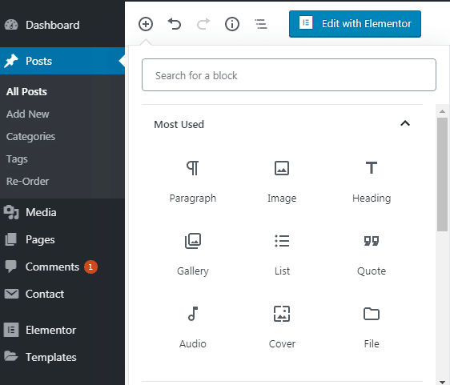This screenshot has height=385, width=450.
Task: Click Edit with Elementor button
Action: pos(355,24)
